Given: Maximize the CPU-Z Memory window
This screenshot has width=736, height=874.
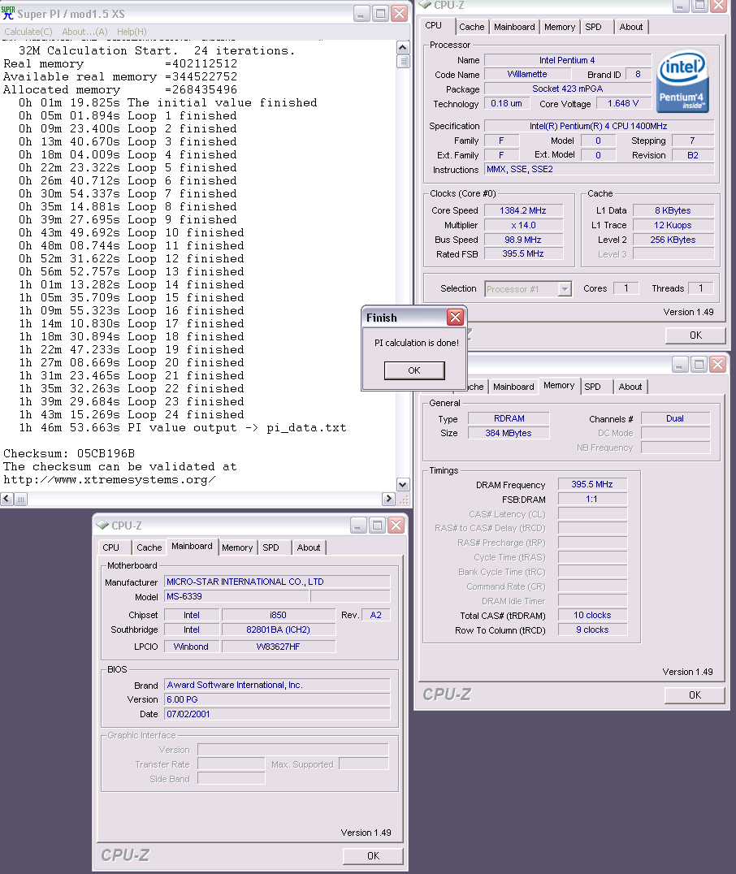Looking at the screenshot, I should [x=699, y=365].
